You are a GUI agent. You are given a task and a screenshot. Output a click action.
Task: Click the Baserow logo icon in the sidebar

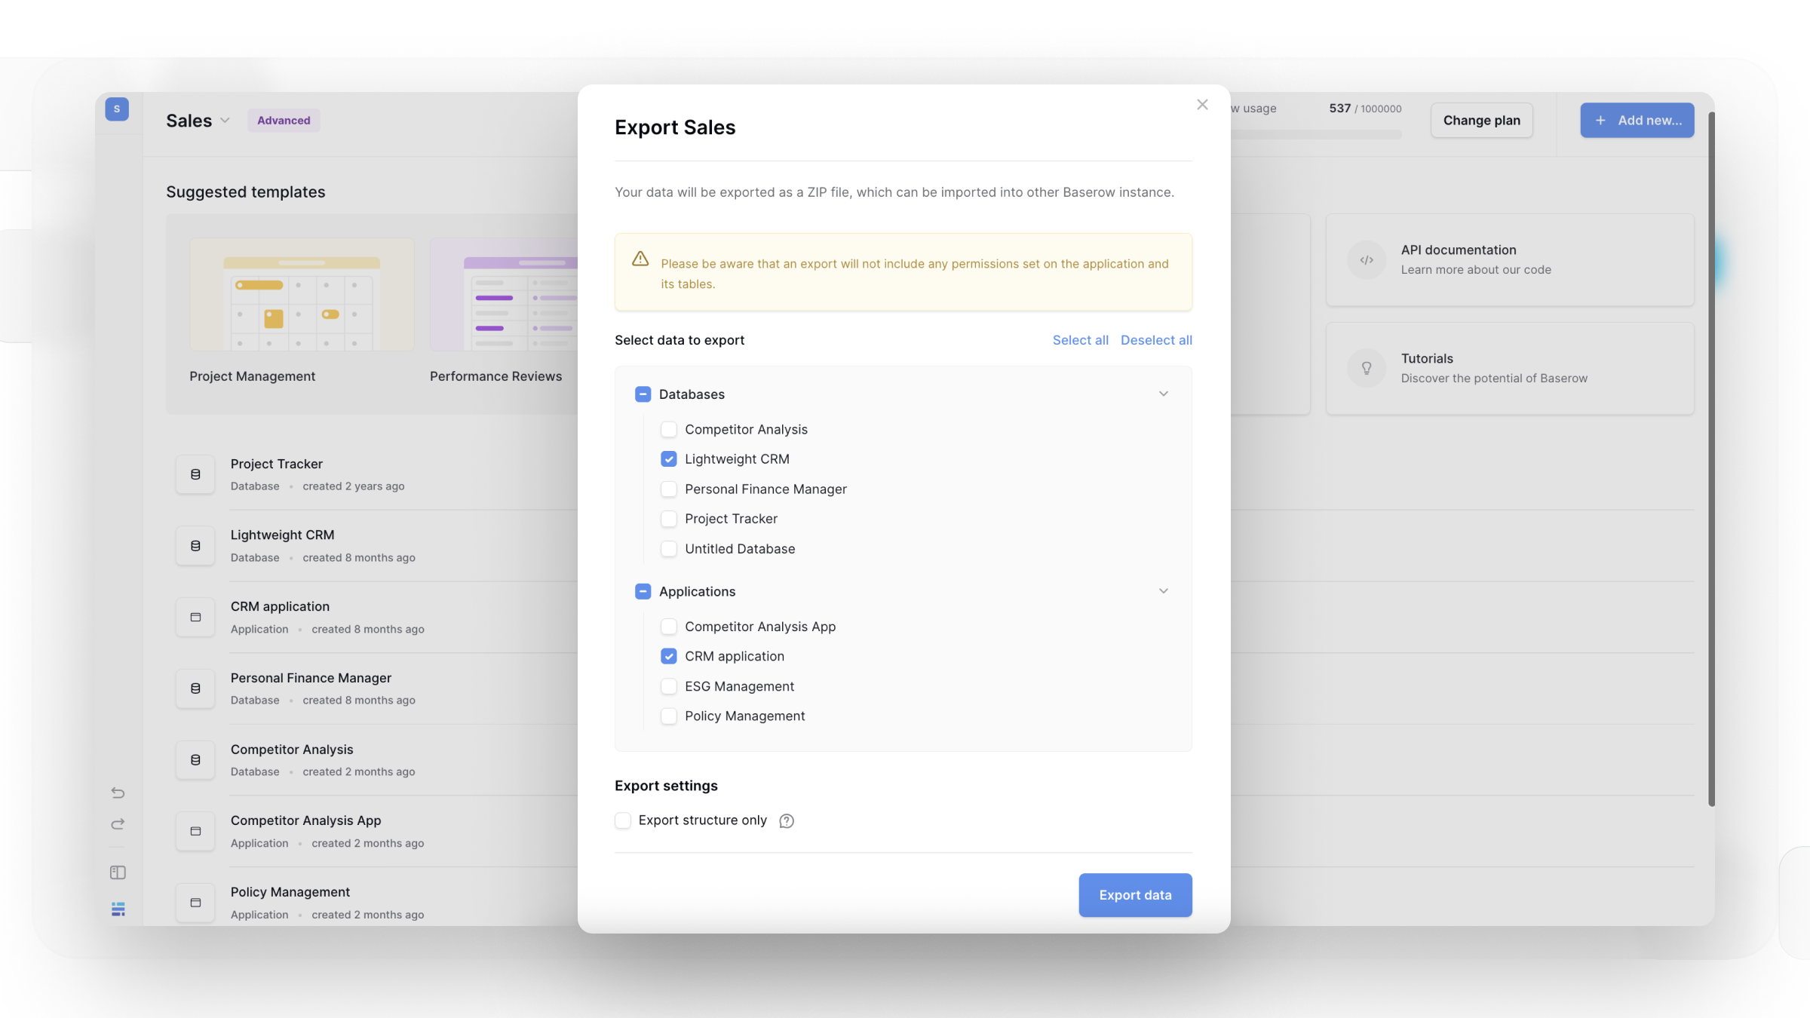[118, 909]
